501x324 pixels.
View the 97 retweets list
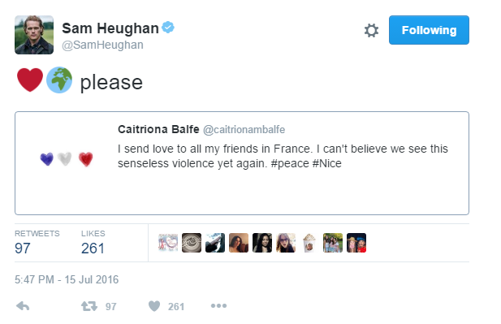coord(37,243)
